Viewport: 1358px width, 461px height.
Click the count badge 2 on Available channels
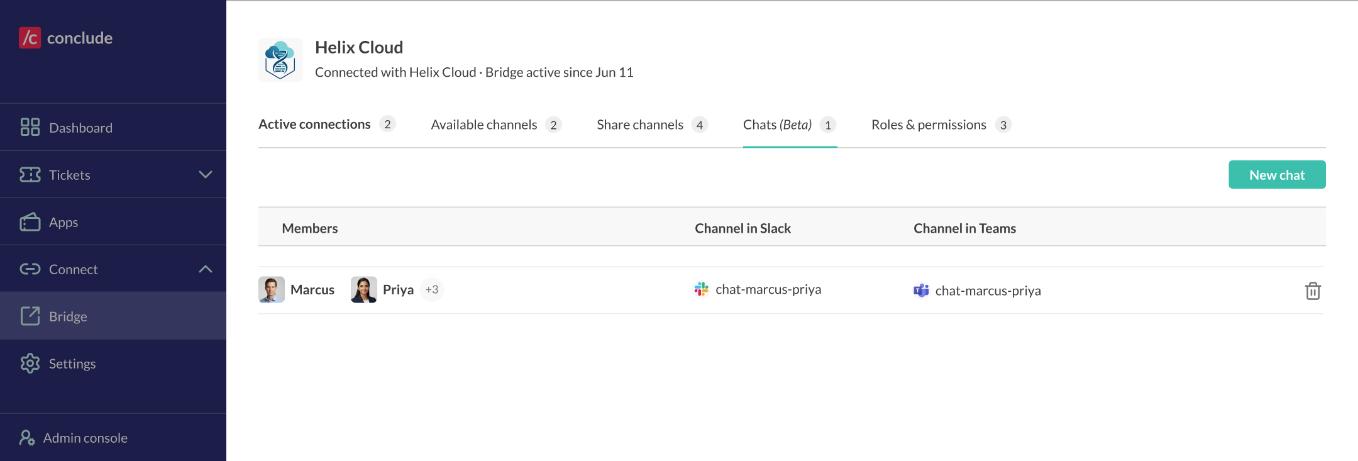(x=553, y=125)
